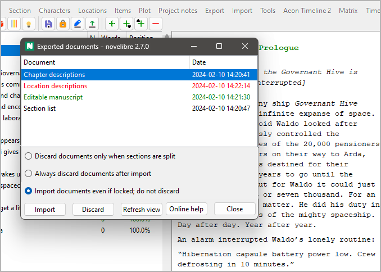
Task: Click the colored vertical bars toolbar icon
Action: pos(14,24)
